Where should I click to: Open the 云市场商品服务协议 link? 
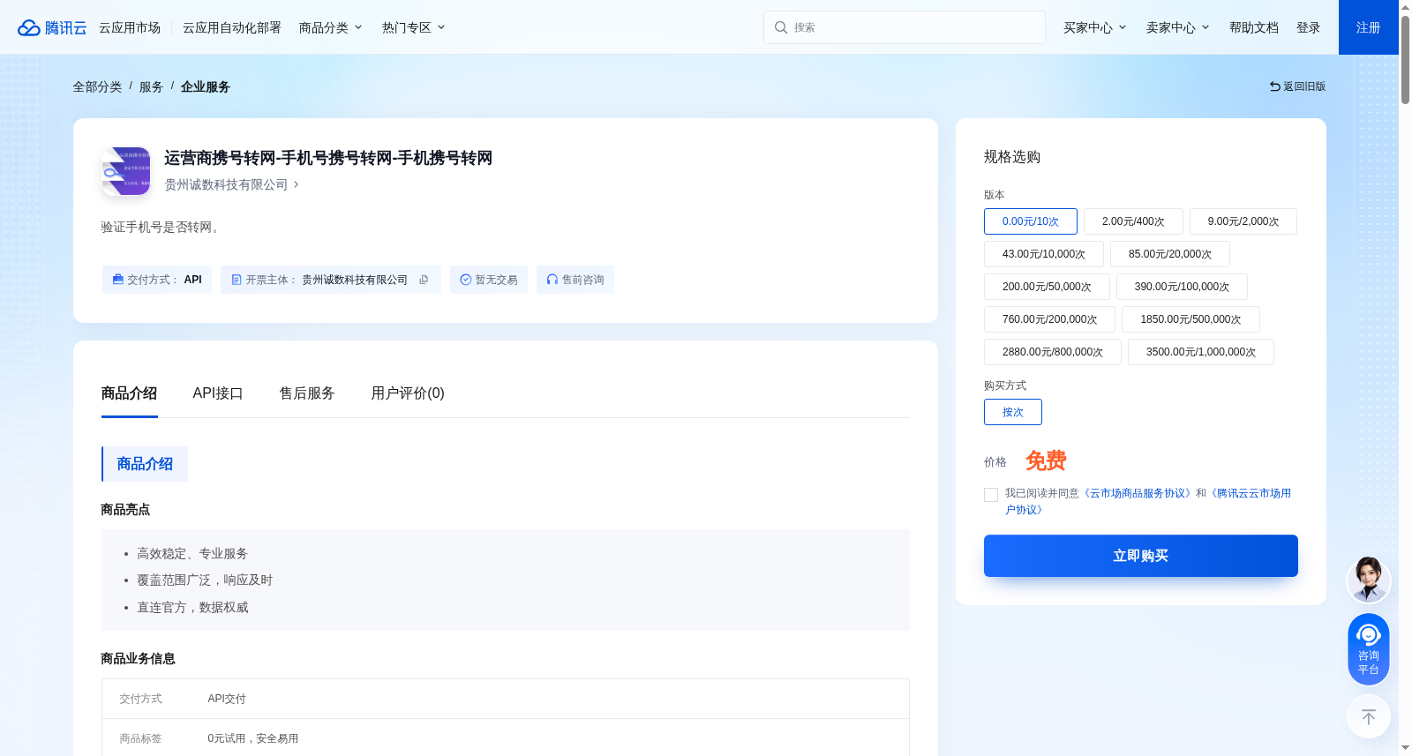click(x=1138, y=493)
